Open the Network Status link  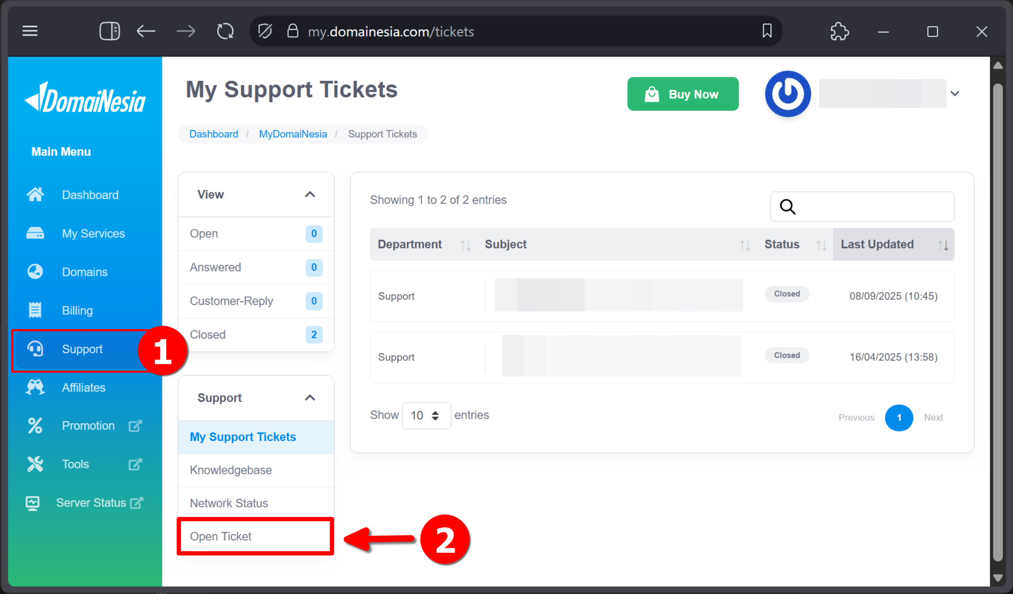pyautogui.click(x=256, y=503)
